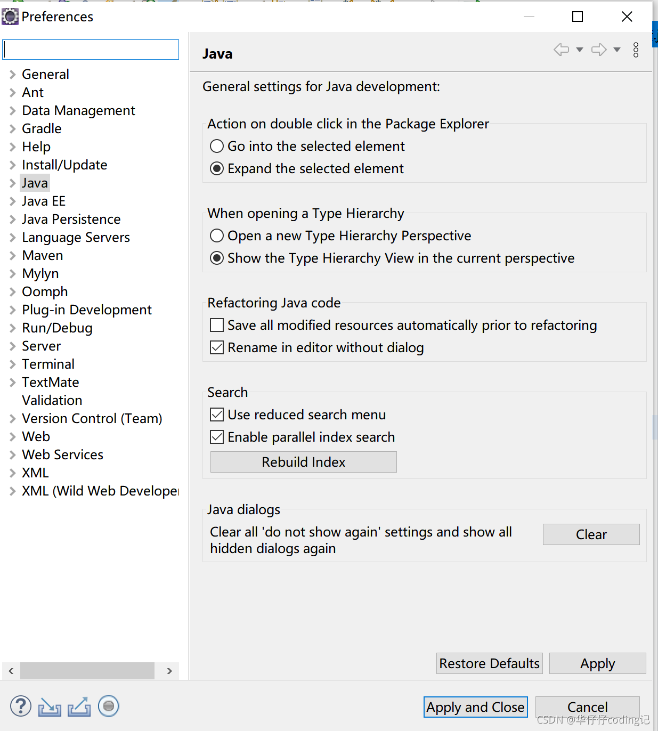Click Apply and Close

(x=475, y=707)
